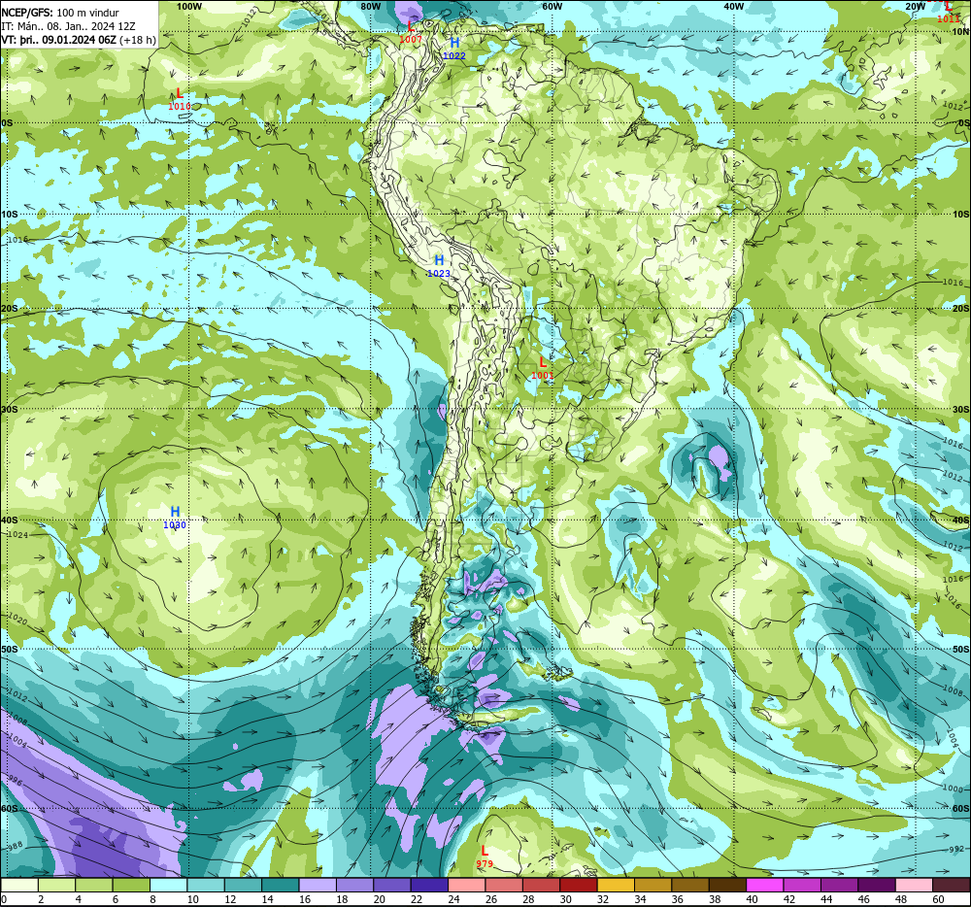The image size is (971, 907).
Task: Click the 100W longitude label
Action: click(x=189, y=6)
